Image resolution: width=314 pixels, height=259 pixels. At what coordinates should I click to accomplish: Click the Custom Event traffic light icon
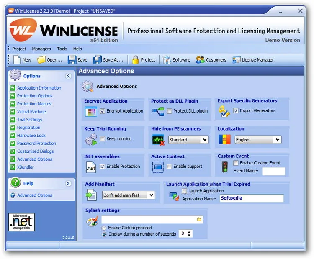pos(225,167)
